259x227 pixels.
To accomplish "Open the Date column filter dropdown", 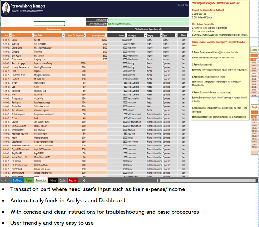I will click(10, 35).
